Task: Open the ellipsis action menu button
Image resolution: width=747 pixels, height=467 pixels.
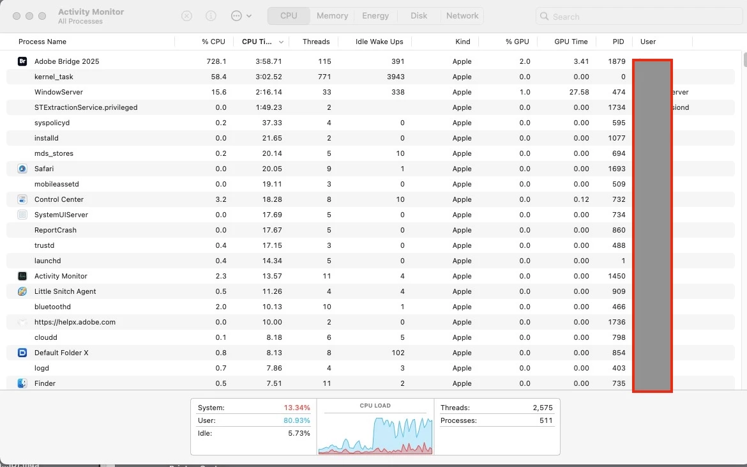Action: tap(241, 16)
